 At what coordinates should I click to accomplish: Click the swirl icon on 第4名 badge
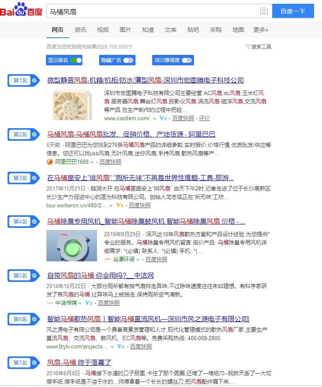[x=34, y=222]
